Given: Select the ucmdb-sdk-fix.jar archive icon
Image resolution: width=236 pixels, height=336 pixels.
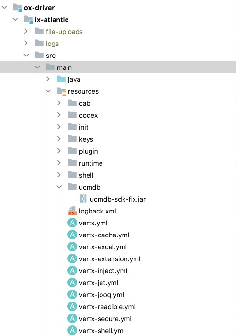Looking at the screenshot, I should (83, 199).
